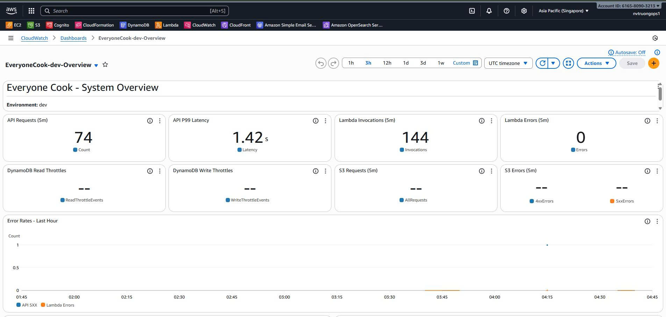Viewport: 666px width, 317px height.
Task: Click the Save button
Action: pyautogui.click(x=632, y=63)
